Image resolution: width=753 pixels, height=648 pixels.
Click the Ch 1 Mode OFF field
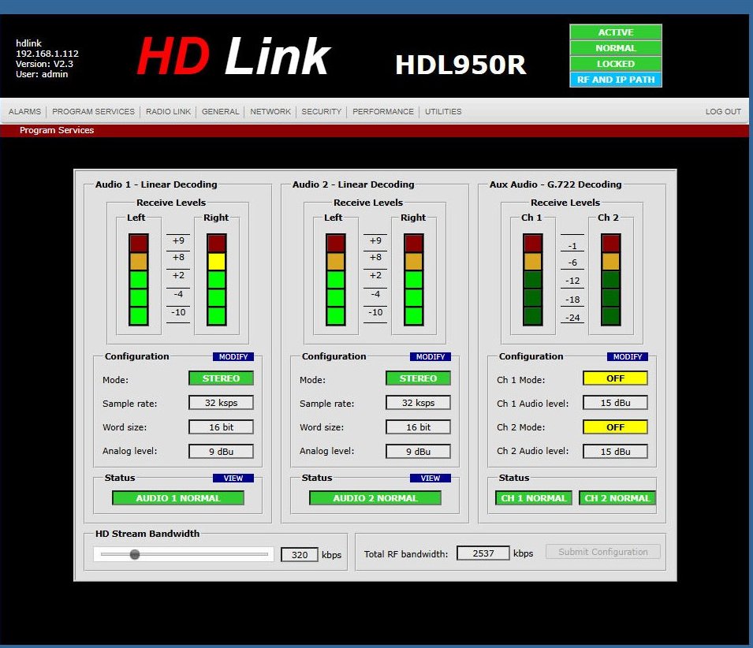tap(615, 378)
